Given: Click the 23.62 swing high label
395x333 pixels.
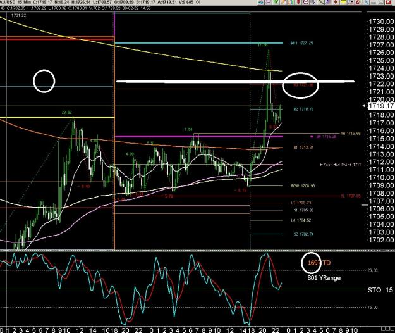Looking at the screenshot, I should click(66, 113).
